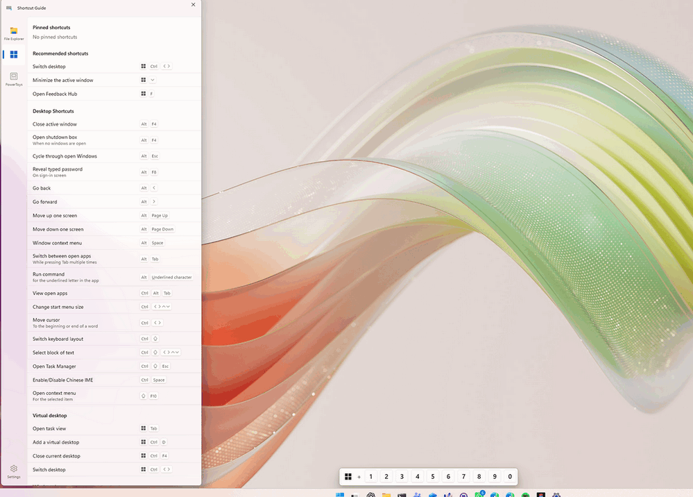Select the Switch keyboard layout shortcut
693x497 pixels.
(x=114, y=339)
